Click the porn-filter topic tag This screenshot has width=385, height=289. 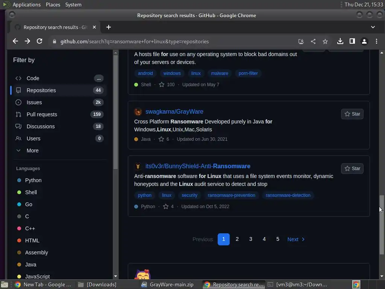pyautogui.click(x=248, y=73)
